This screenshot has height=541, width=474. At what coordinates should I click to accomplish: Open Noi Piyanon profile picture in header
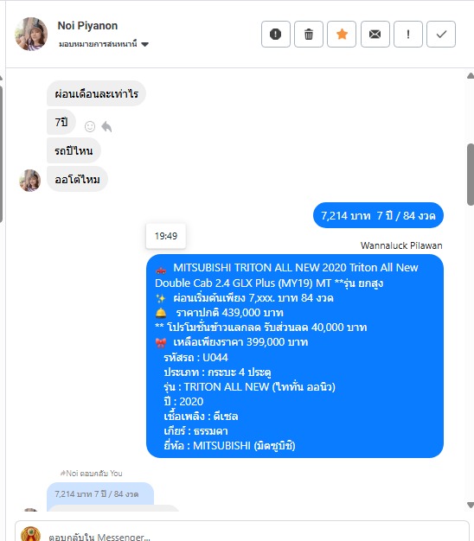(x=31, y=34)
